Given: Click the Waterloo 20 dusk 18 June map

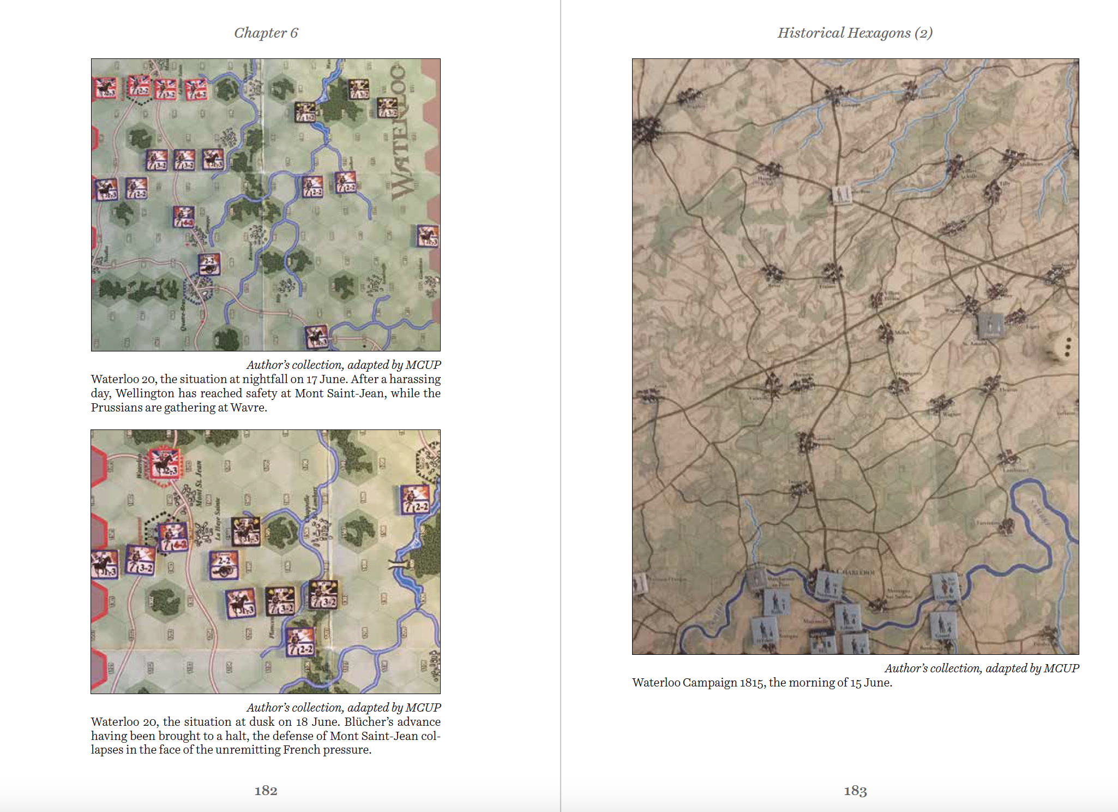Looking at the screenshot, I should tap(266, 562).
